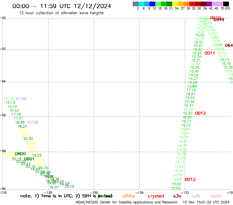Click the wave height value "16.27"
The height and width of the screenshot is (205, 233).
[193, 79]
